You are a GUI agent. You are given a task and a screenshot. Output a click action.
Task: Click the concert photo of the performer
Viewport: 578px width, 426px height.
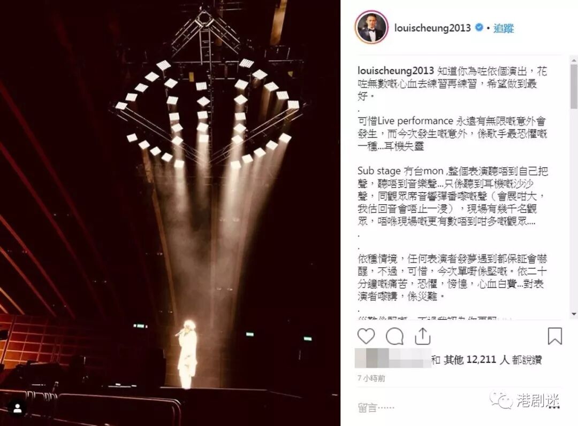pyautogui.click(x=170, y=213)
